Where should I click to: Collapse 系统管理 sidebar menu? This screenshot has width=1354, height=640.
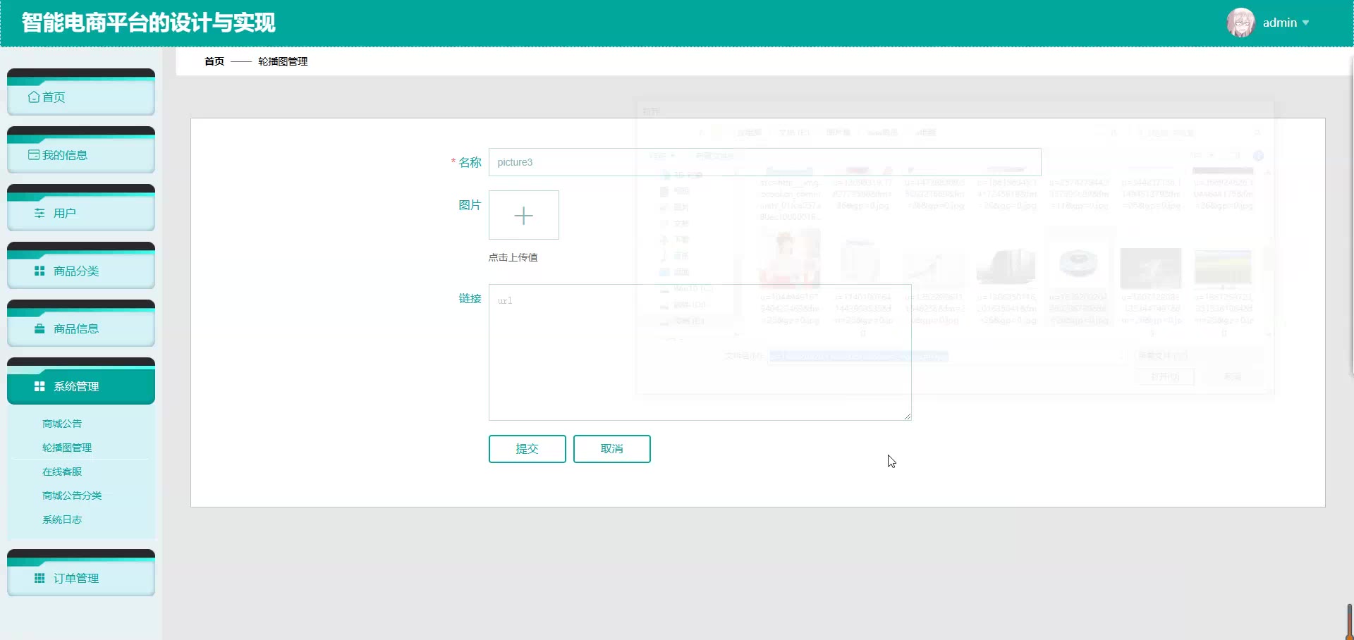coord(81,381)
